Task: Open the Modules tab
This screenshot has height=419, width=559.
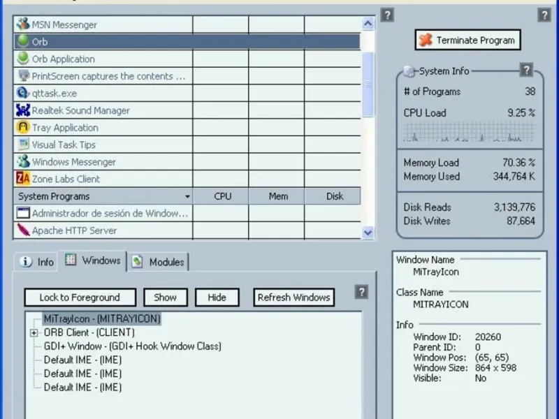Action: (158, 263)
